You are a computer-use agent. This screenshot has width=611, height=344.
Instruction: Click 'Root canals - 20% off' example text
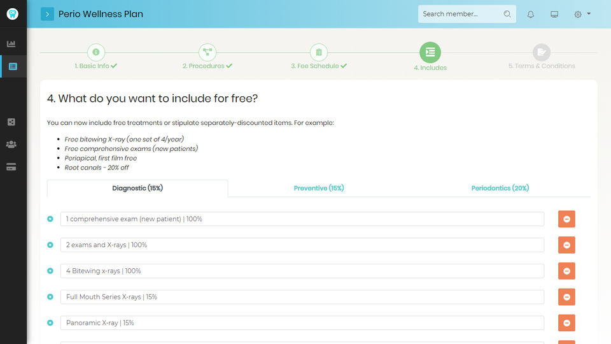(97, 168)
